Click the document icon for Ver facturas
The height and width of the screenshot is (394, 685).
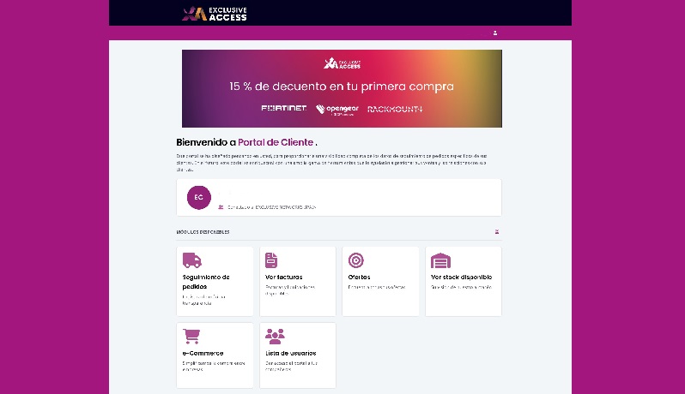point(271,260)
